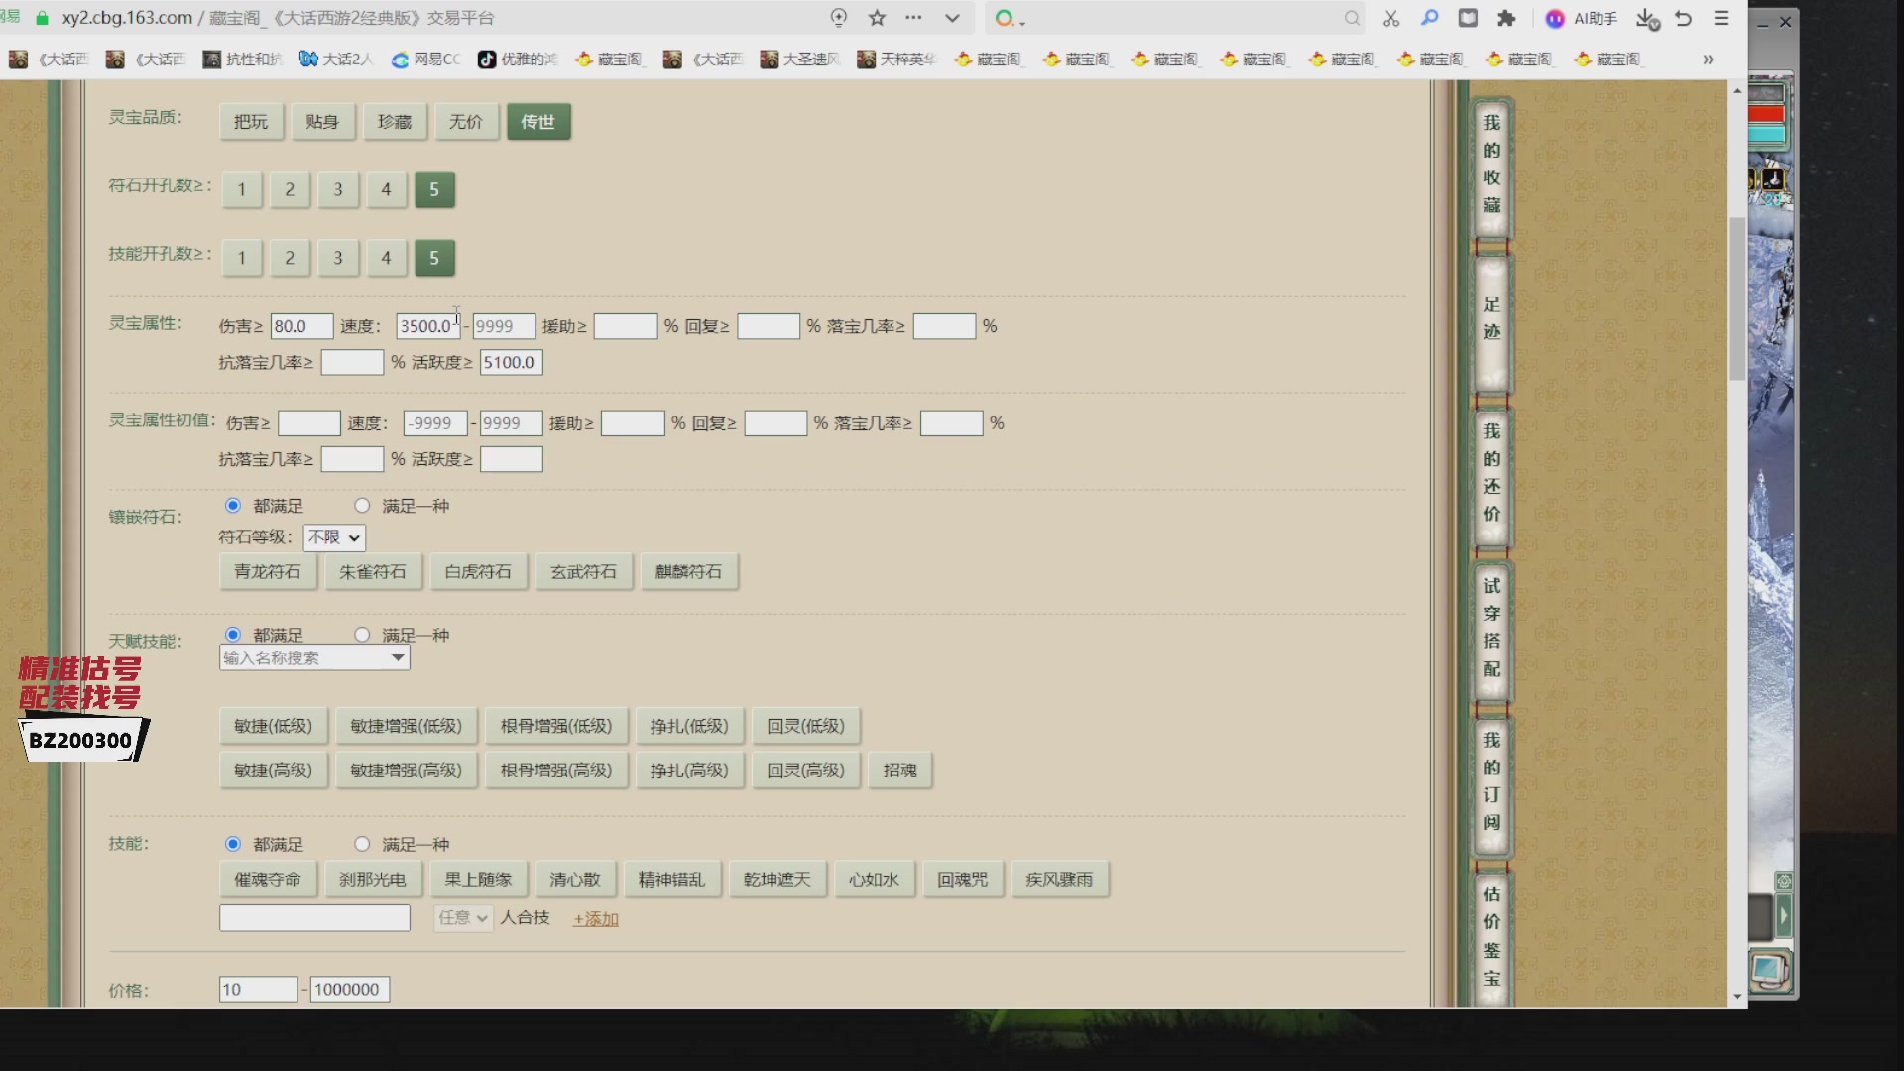Select the 青龙符石 button

(x=268, y=572)
